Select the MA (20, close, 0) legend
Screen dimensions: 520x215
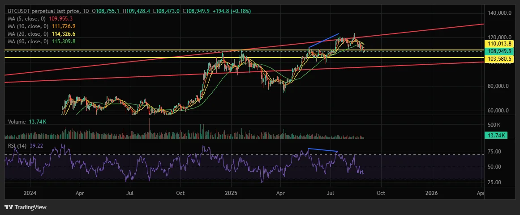point(29,34)
